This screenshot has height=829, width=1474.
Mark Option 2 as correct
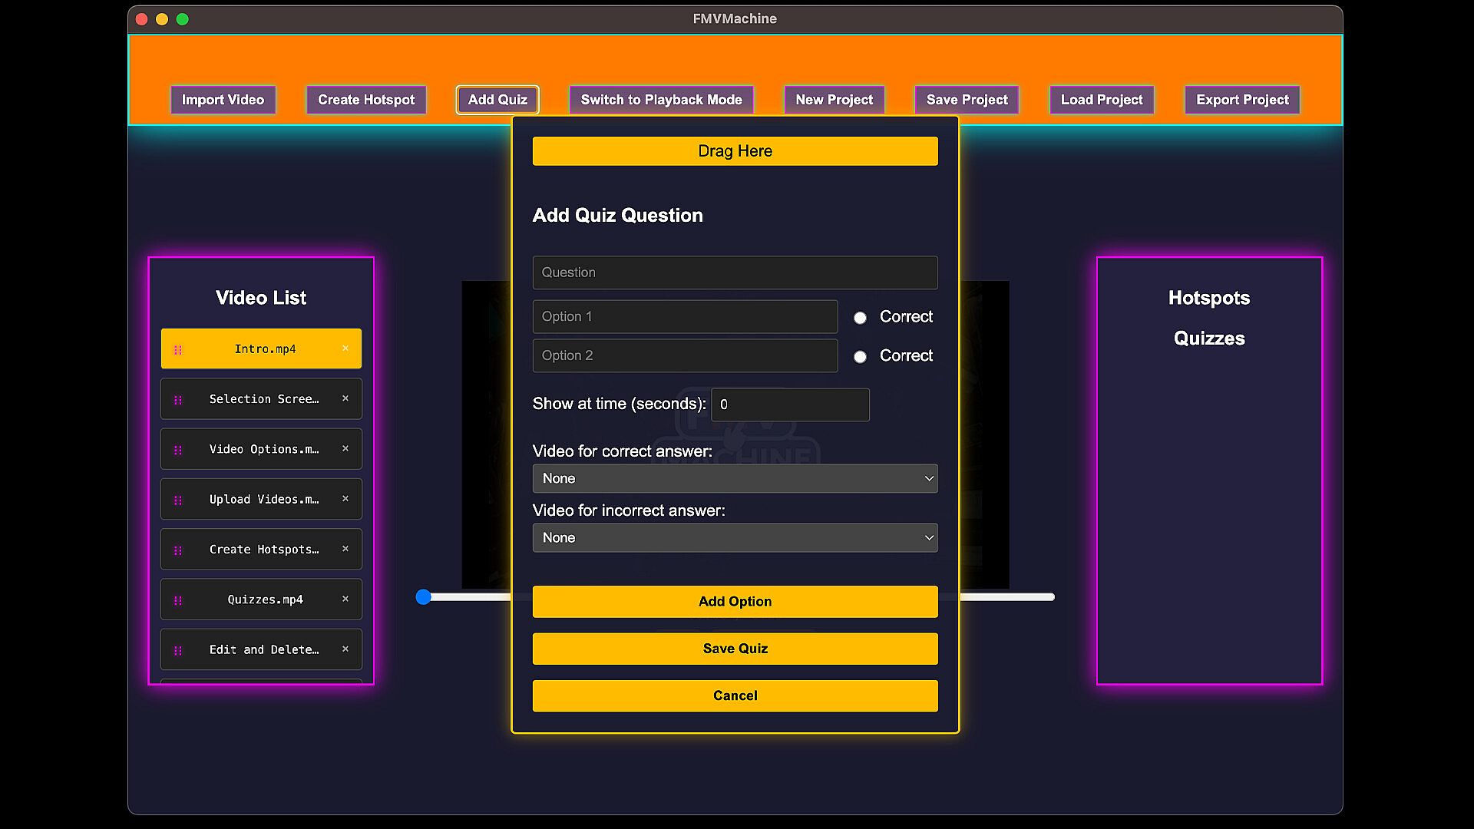(x=860, y=357)
